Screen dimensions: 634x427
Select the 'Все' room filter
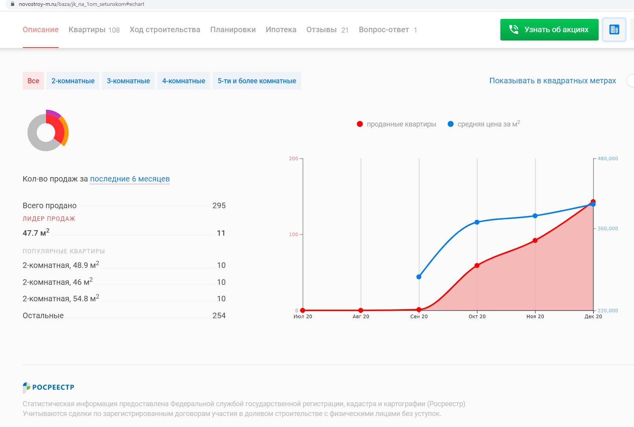pos(33,81)
